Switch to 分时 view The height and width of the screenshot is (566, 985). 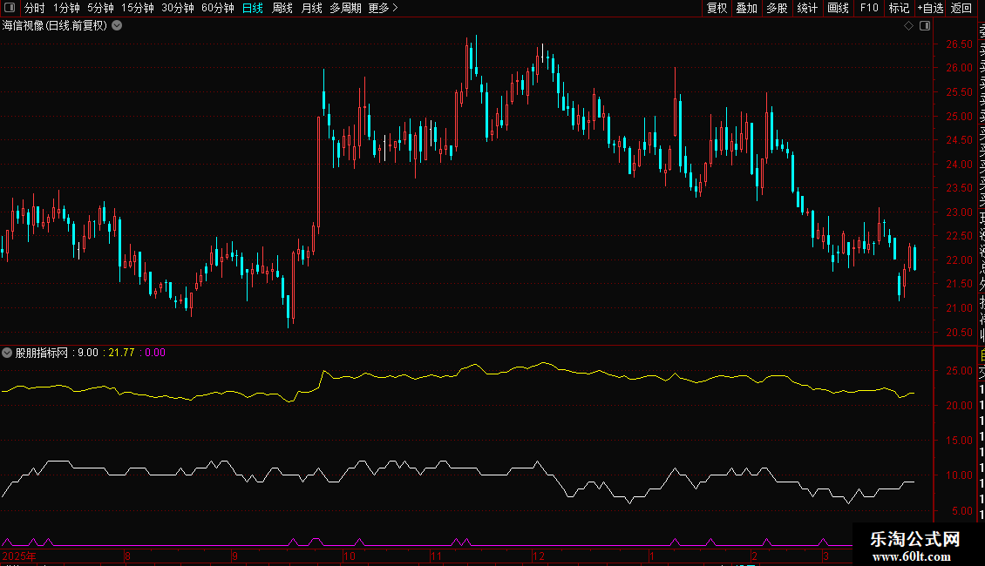(35, 8)
